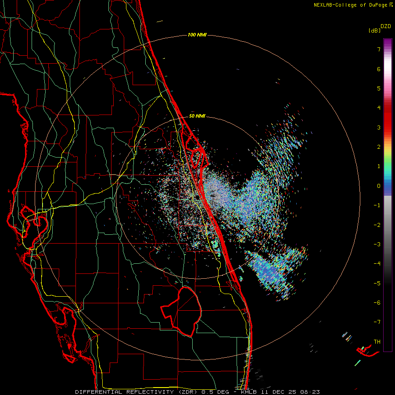
Task: Click the -6 value on the color scale
Action: tap(377, 303)
